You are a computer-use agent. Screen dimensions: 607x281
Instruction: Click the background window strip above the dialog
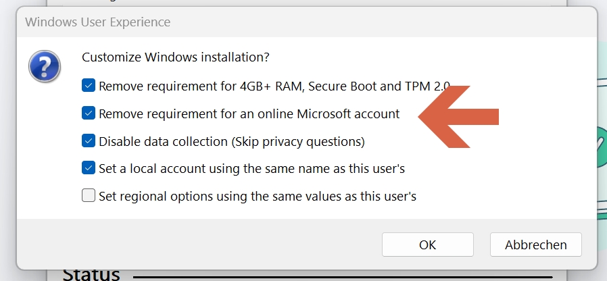click(x=304, y=3)
